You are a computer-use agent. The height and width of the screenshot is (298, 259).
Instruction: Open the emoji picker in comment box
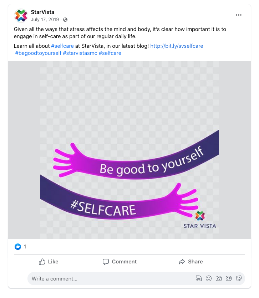coord(209,279)
